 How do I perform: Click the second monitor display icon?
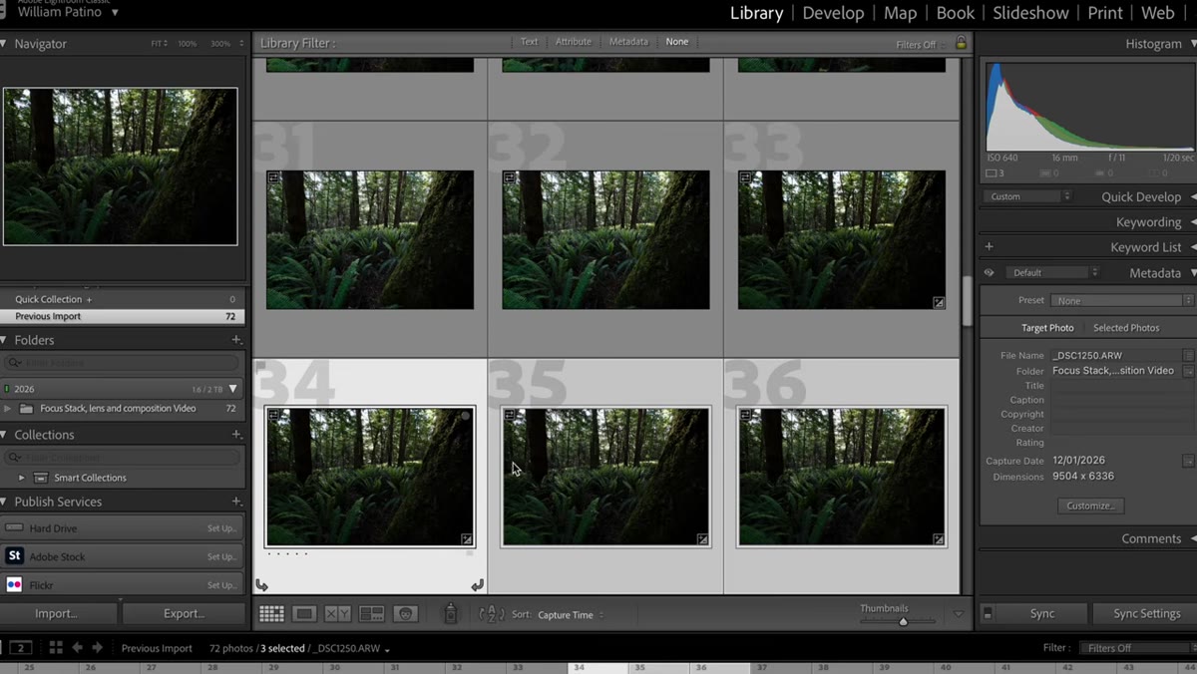pyautogui.click(x=20, y=648)
